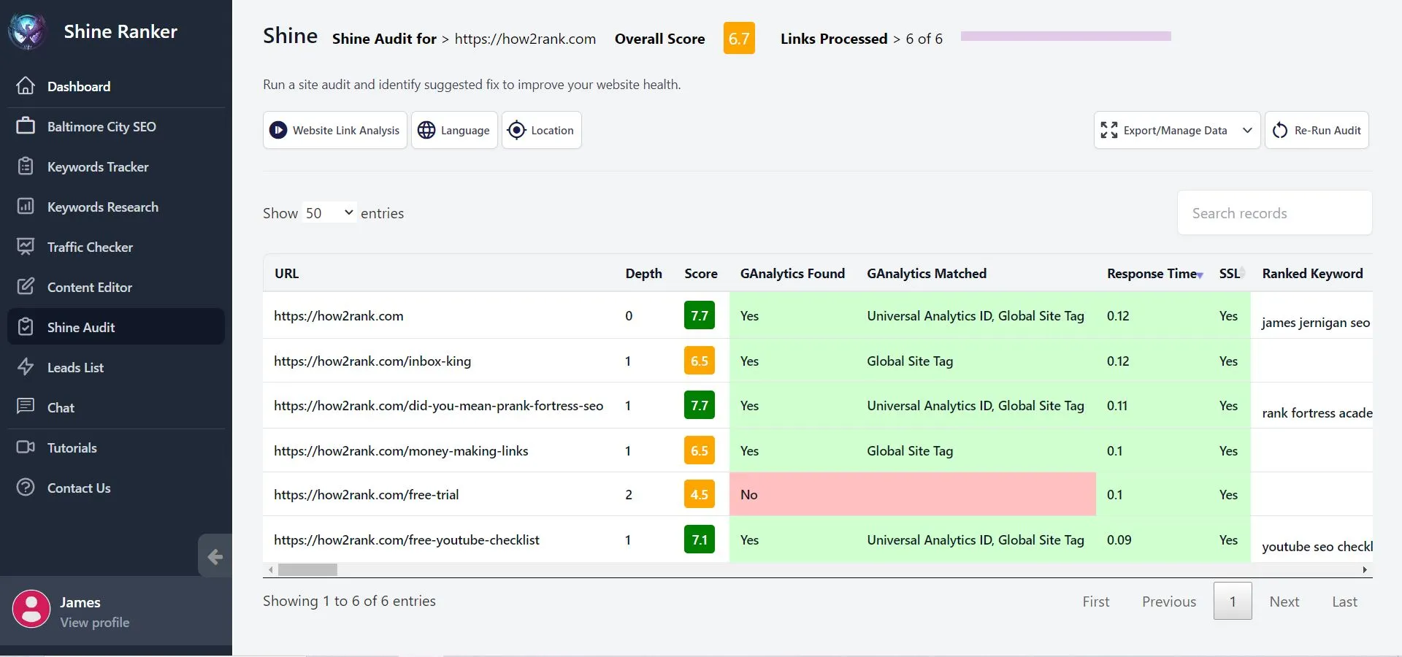Collapse sidebar with the left arrow button

pos(215,557)
